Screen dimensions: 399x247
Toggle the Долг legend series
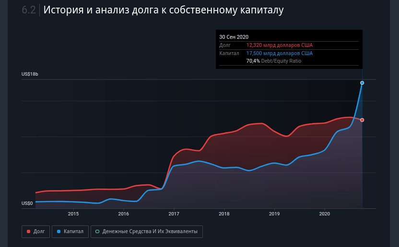35,232
